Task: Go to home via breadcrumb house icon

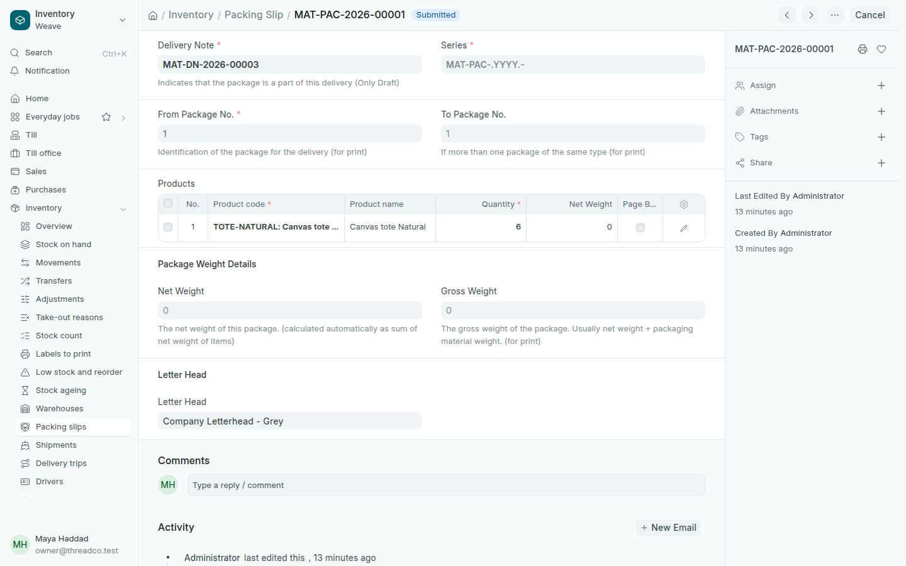Action: pos(153,15)
